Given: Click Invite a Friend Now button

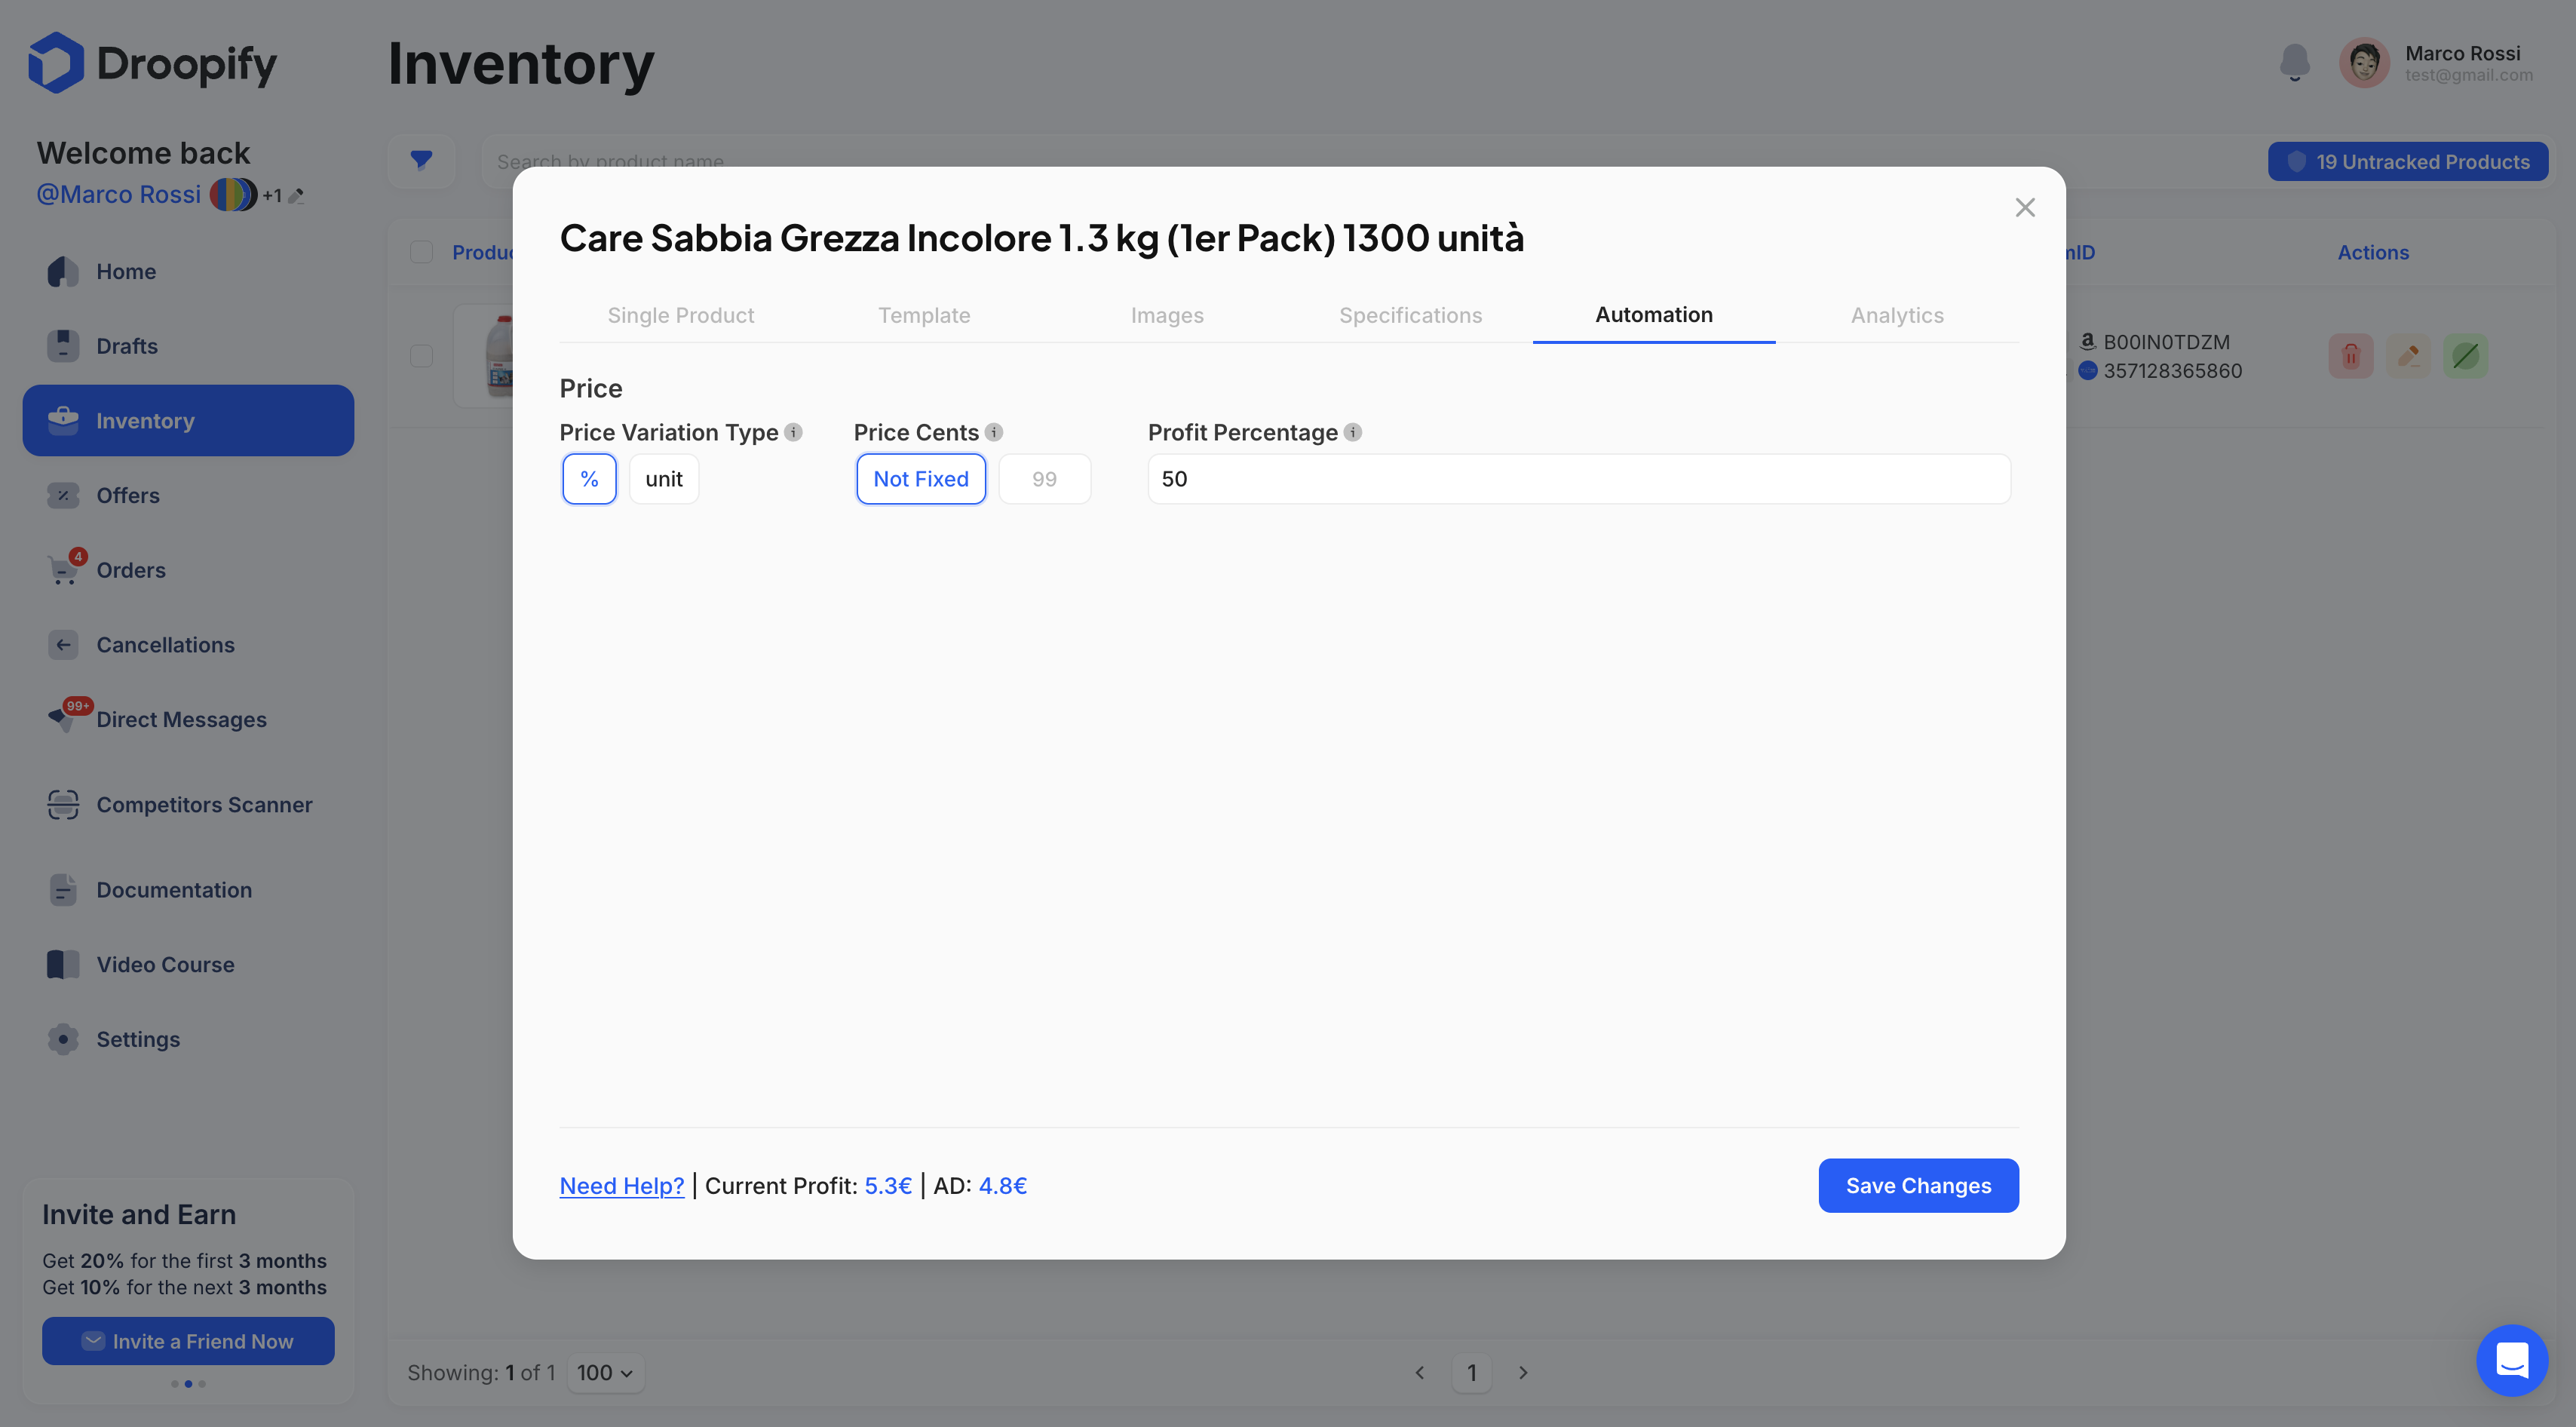Looking at the screenshot, I should click(188, 1341).
